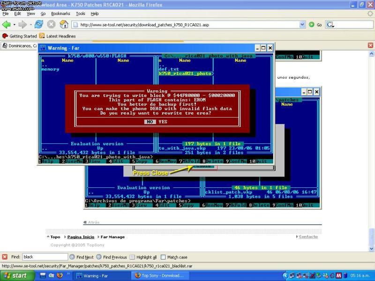375x281 pixels.
Task: Click the Far window title icon
Action: (x=43, y=48)
